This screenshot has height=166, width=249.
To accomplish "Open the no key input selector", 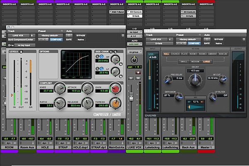I will 24,45.
